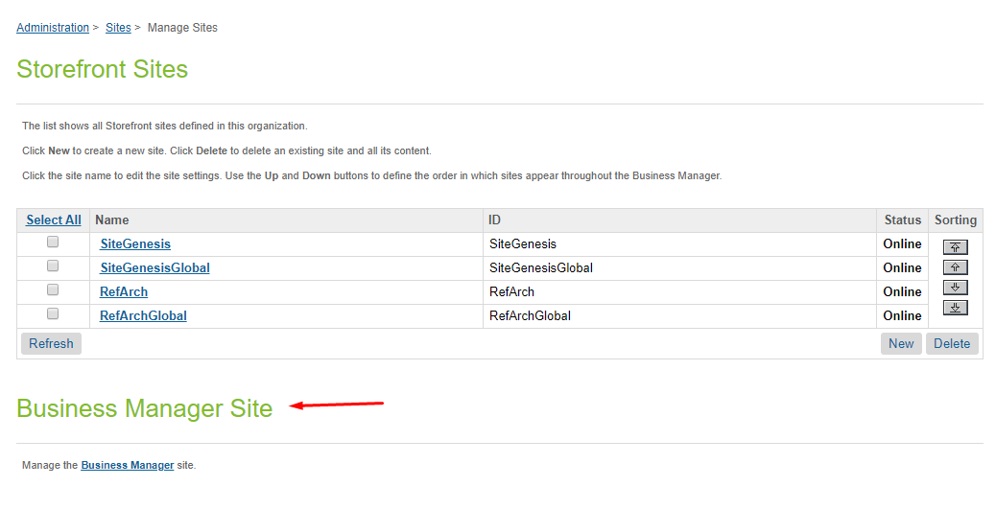Click the move-down sorting arrow
This screenshot has height=509, width=996.
click(955, 288)
